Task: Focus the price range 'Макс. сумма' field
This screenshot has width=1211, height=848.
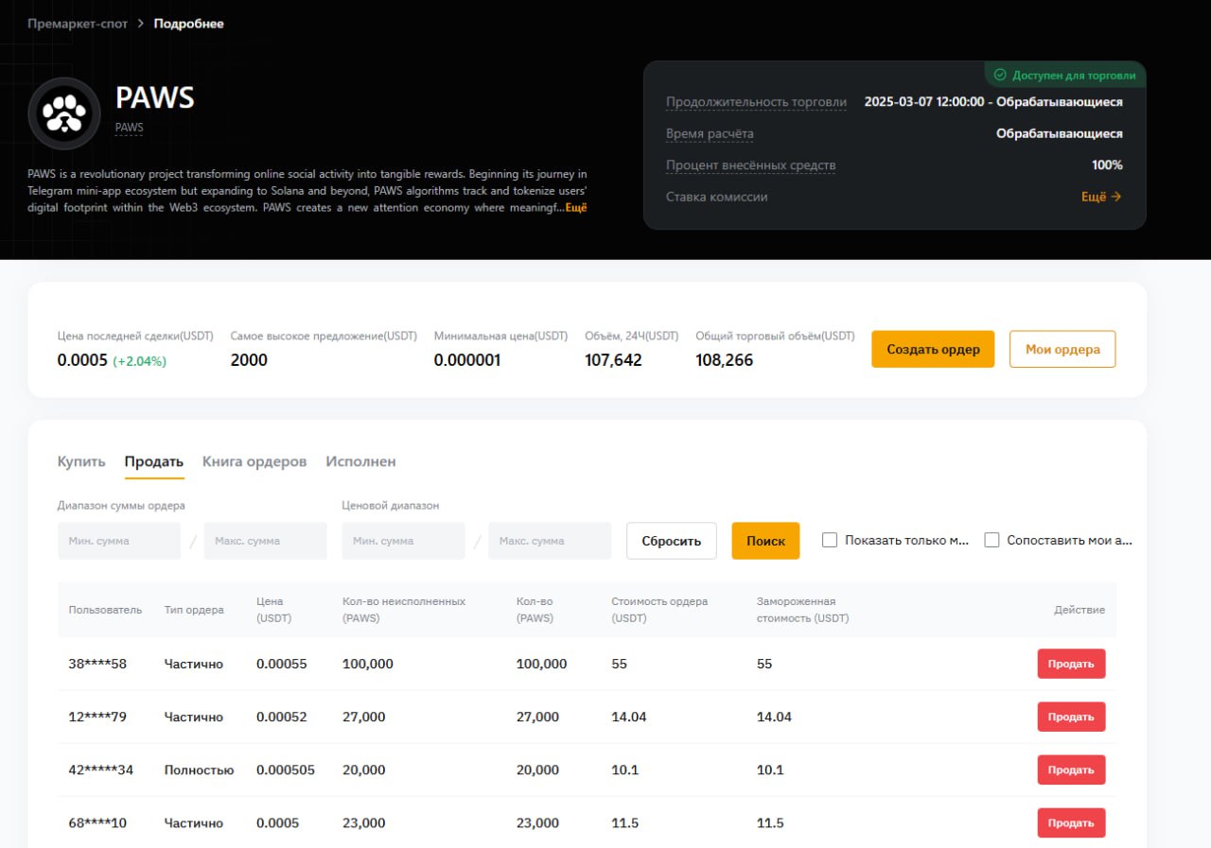Action: click(x=550, y=541)
